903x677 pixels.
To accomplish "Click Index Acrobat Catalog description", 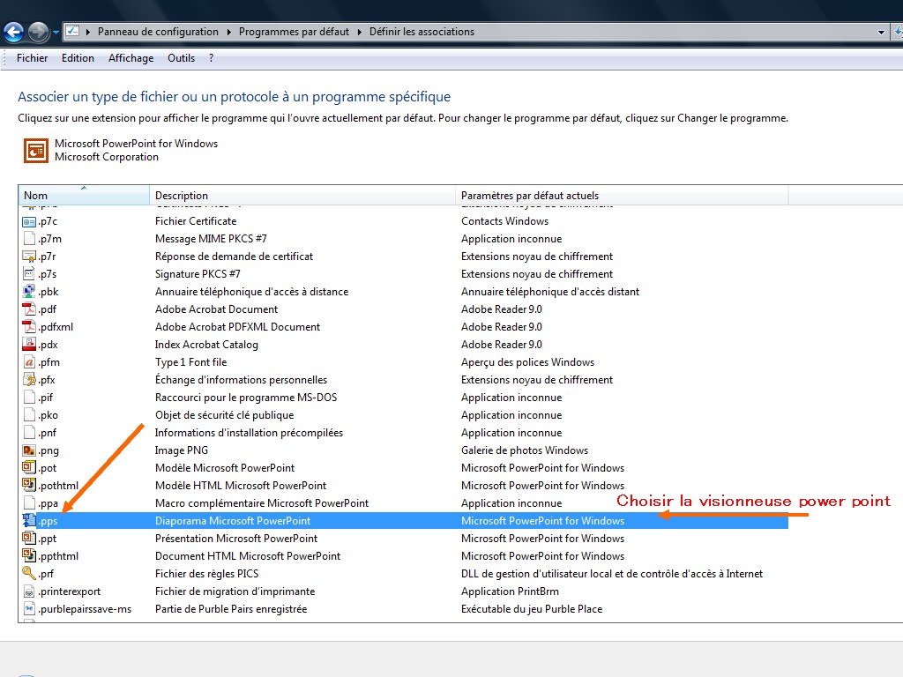I will (206, 345).
